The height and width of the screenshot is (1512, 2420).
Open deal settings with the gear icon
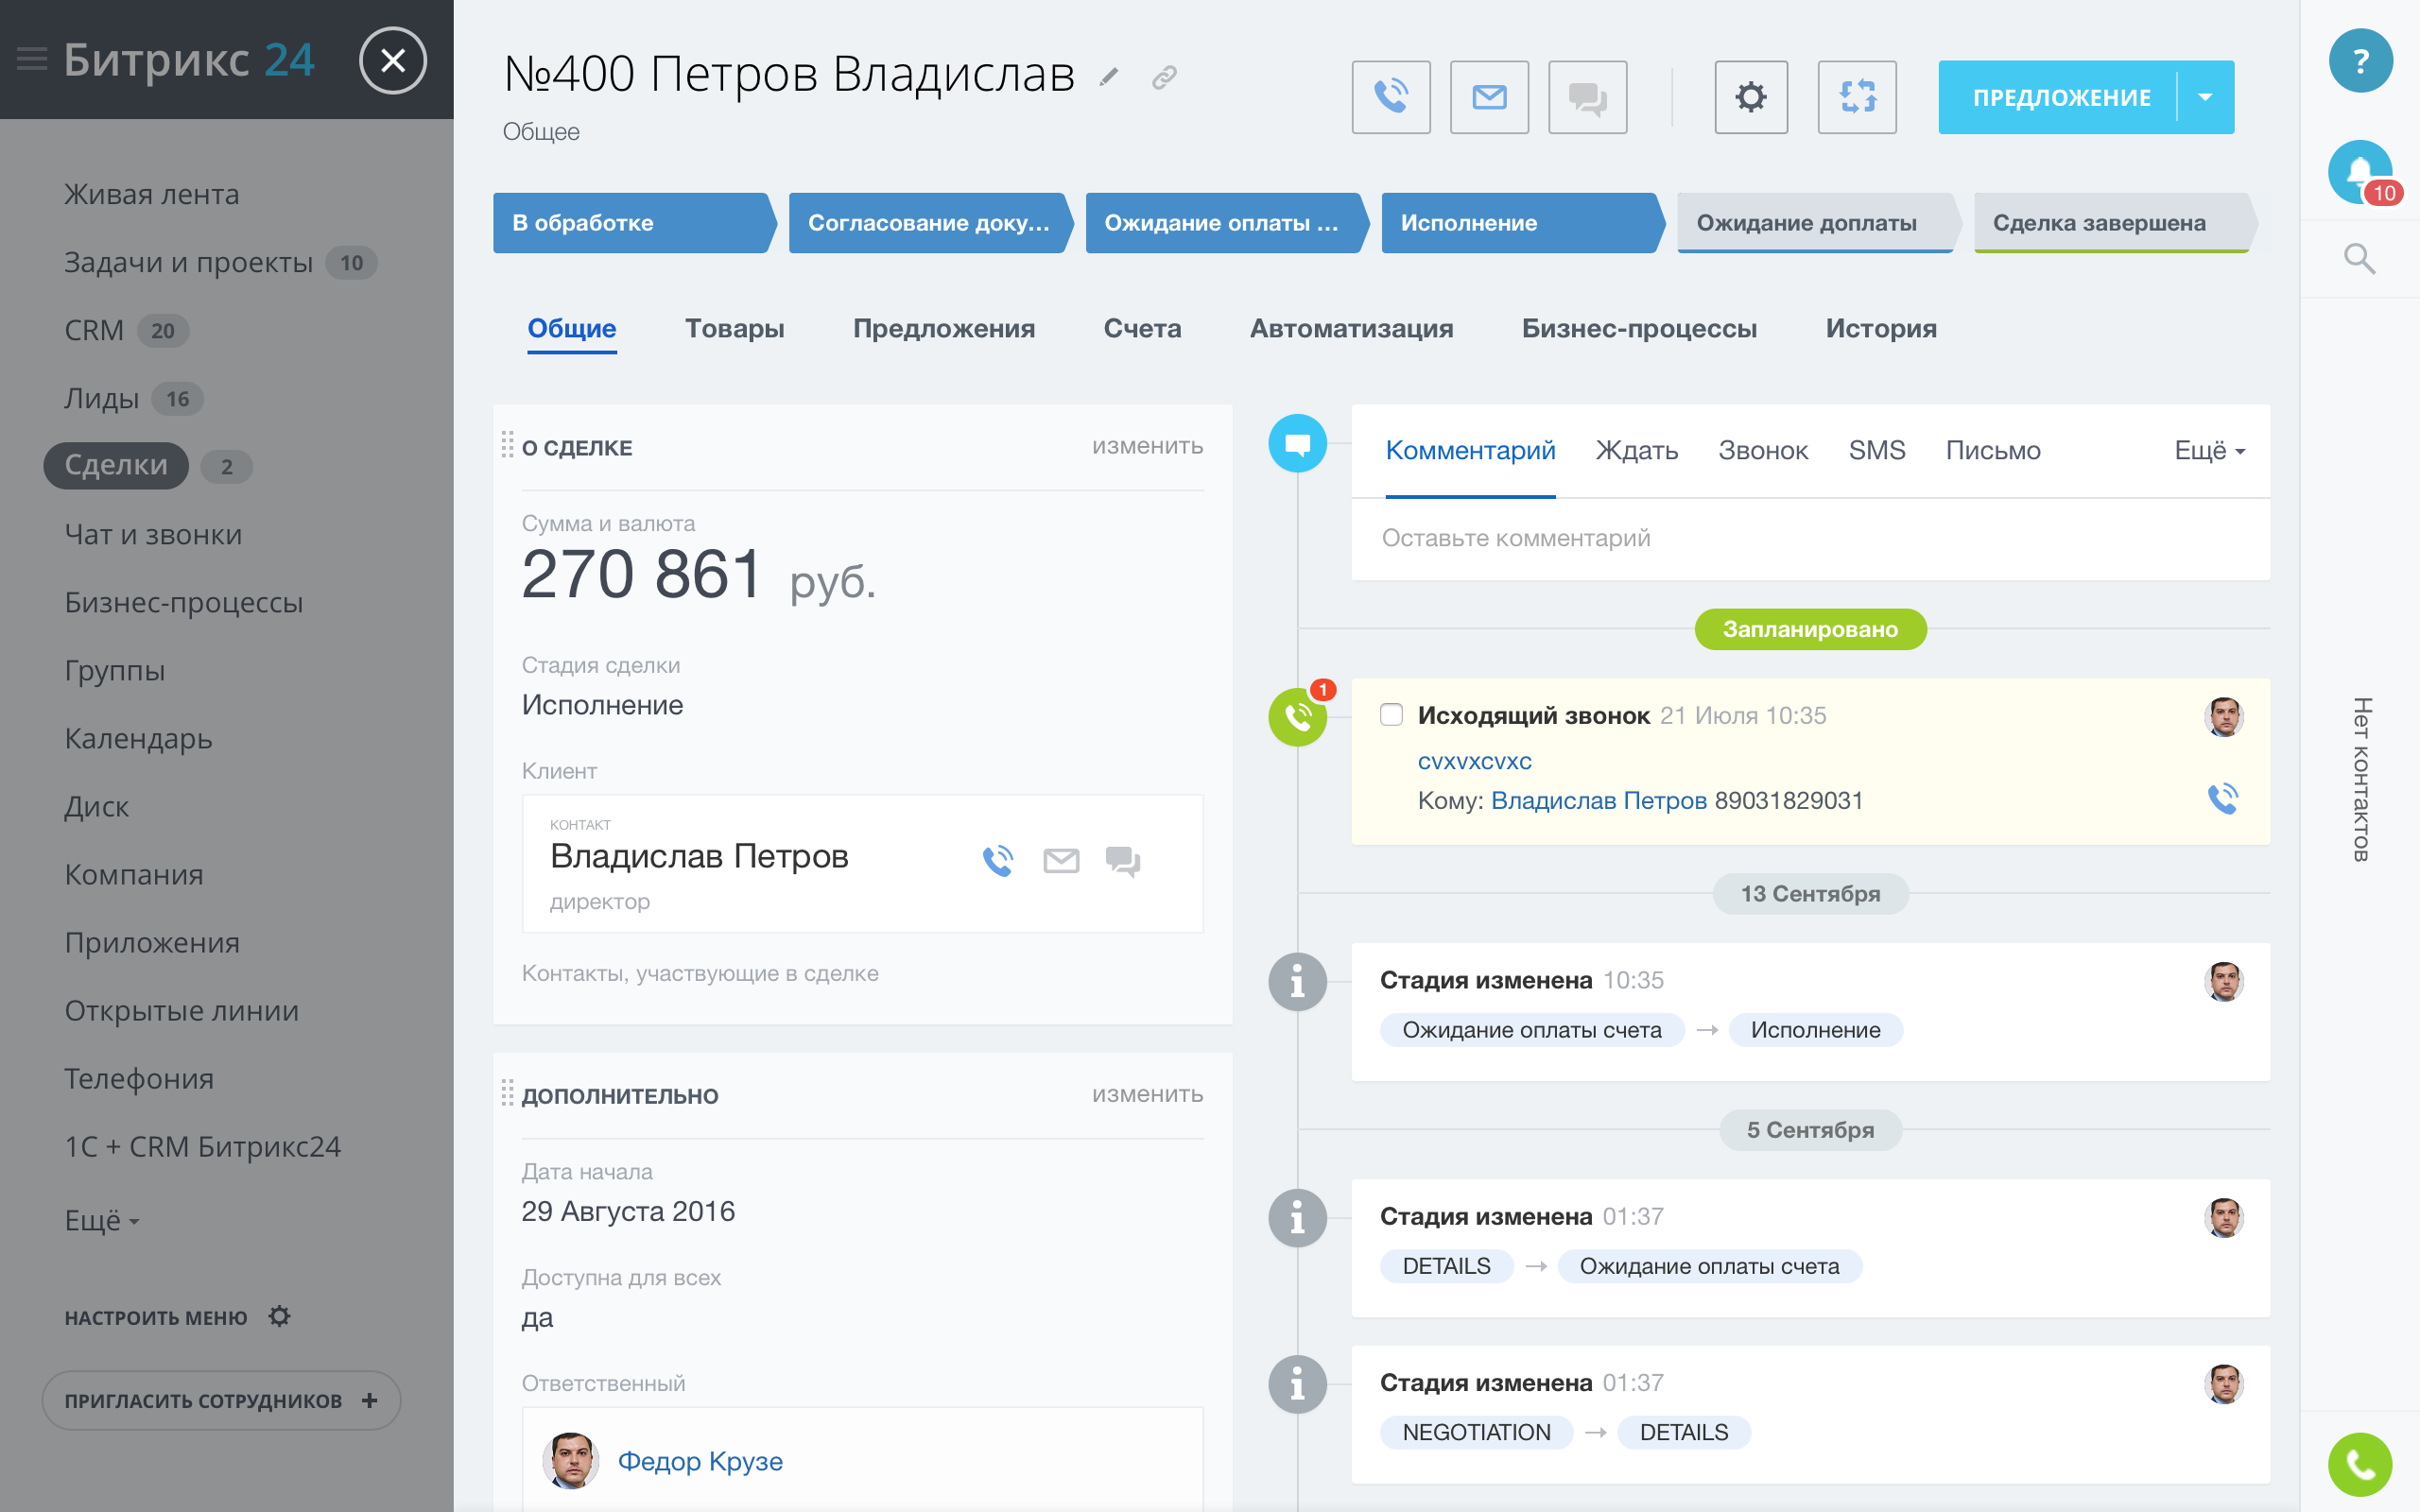[1750, 97]
